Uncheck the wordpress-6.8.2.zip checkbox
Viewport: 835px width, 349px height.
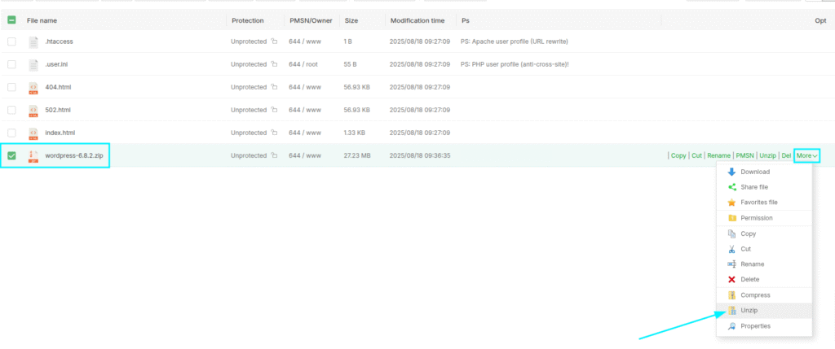click(x=11, y=155)
